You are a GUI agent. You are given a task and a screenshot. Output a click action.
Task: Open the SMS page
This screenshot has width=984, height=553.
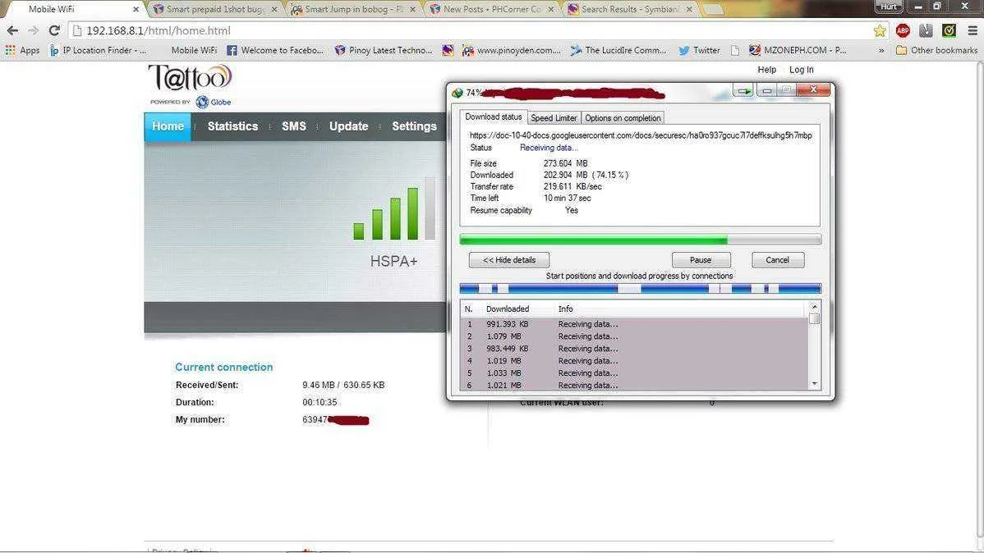click(x=294, y=126)
